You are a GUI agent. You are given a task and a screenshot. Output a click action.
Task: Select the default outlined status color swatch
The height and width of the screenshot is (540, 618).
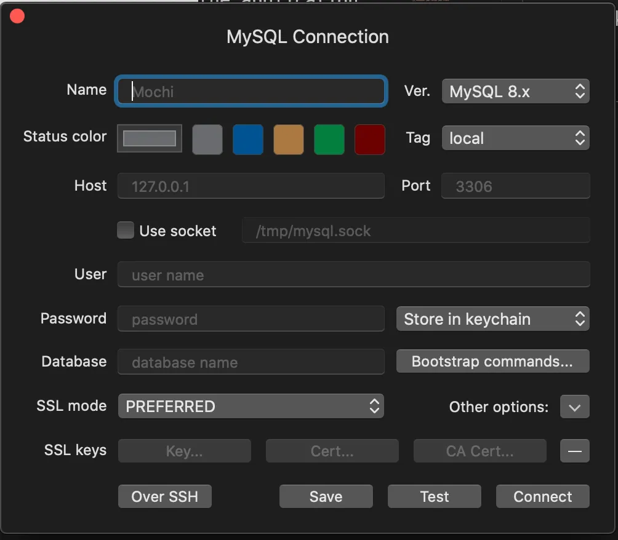coord(150,138)
